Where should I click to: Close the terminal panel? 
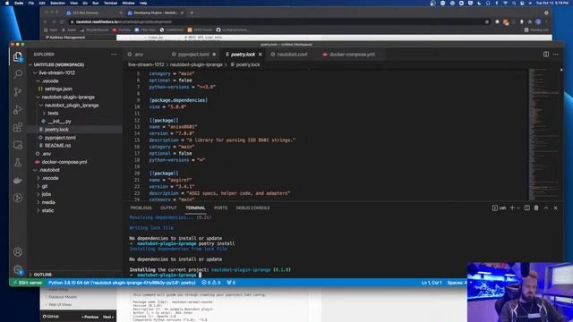pyautogui.click(x=555, y=208)
